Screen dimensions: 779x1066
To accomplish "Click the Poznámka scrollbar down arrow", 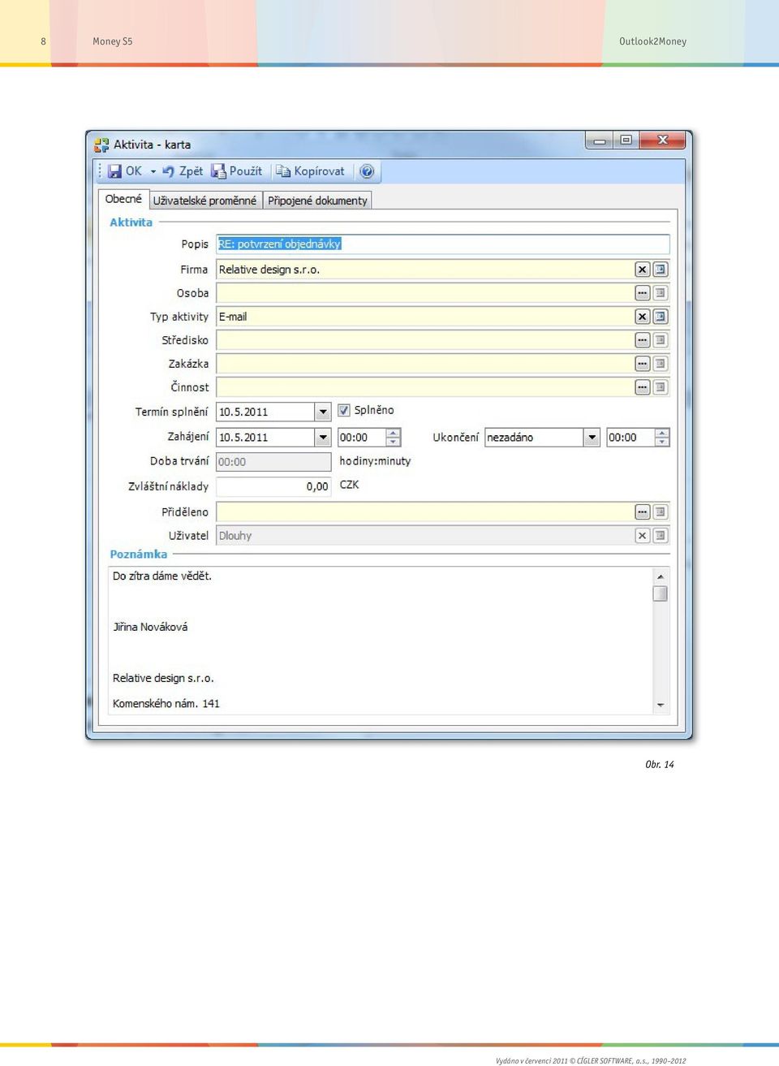I will point(661,705).
